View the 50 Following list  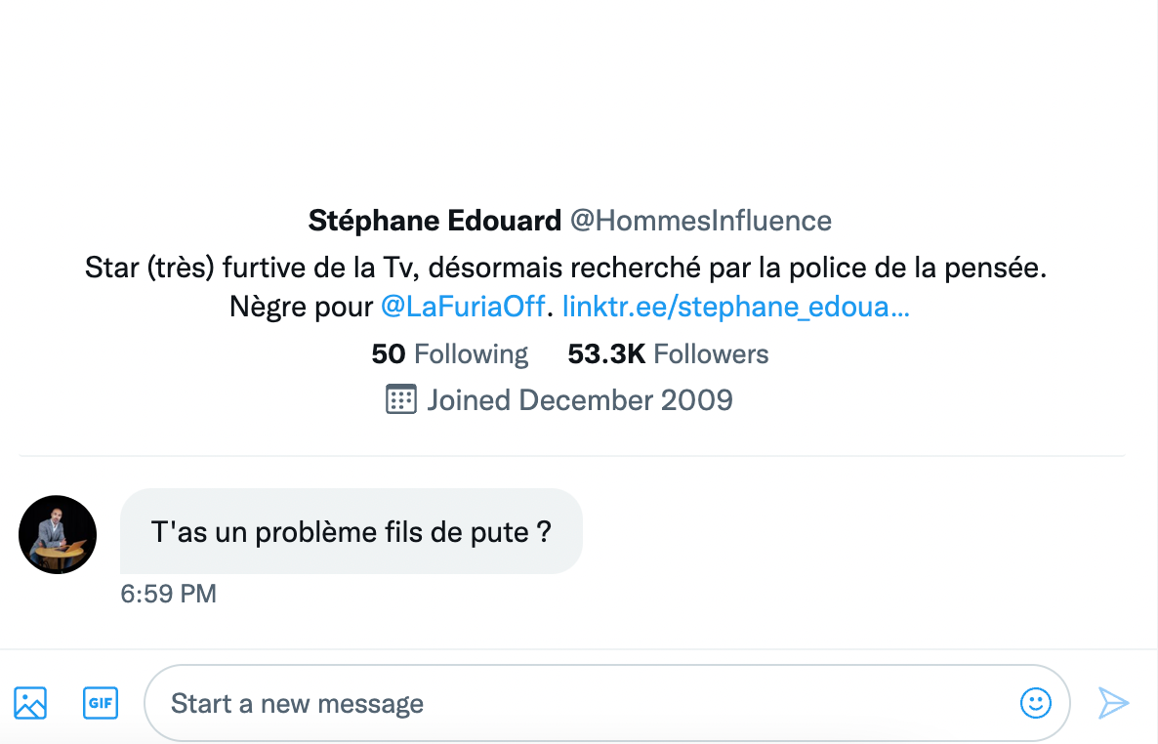pyautogui.click(x=449, y=353)
